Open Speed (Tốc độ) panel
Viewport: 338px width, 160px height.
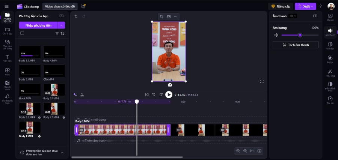tap(330, 100)
